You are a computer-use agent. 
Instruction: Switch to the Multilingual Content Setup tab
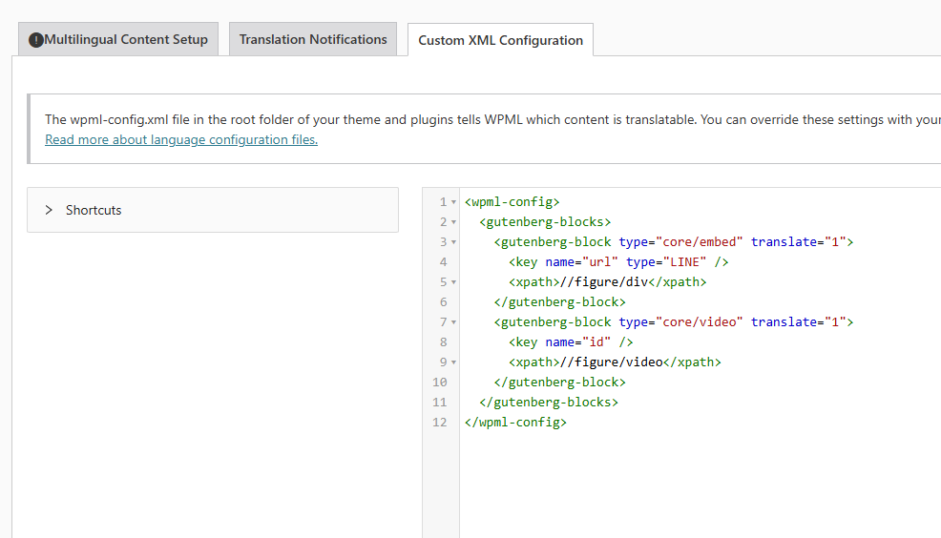tap(125, 40)
